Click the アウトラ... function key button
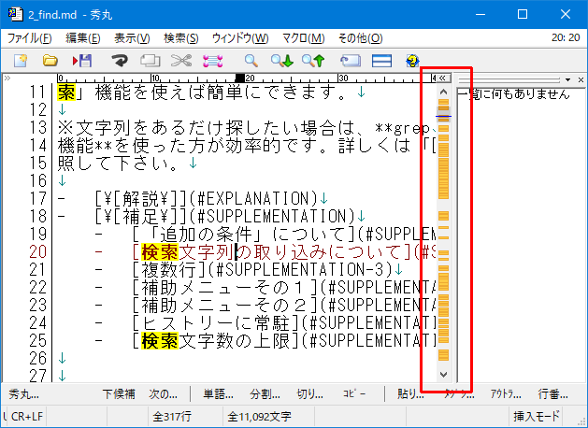The image size is (588, 428). pyautogui.click(x=506, y=394)
